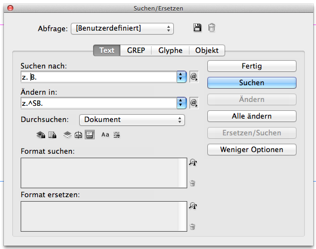This screenshot has width=316, height=249.
Task: Toggle include master pages icon
Action: 79,135
